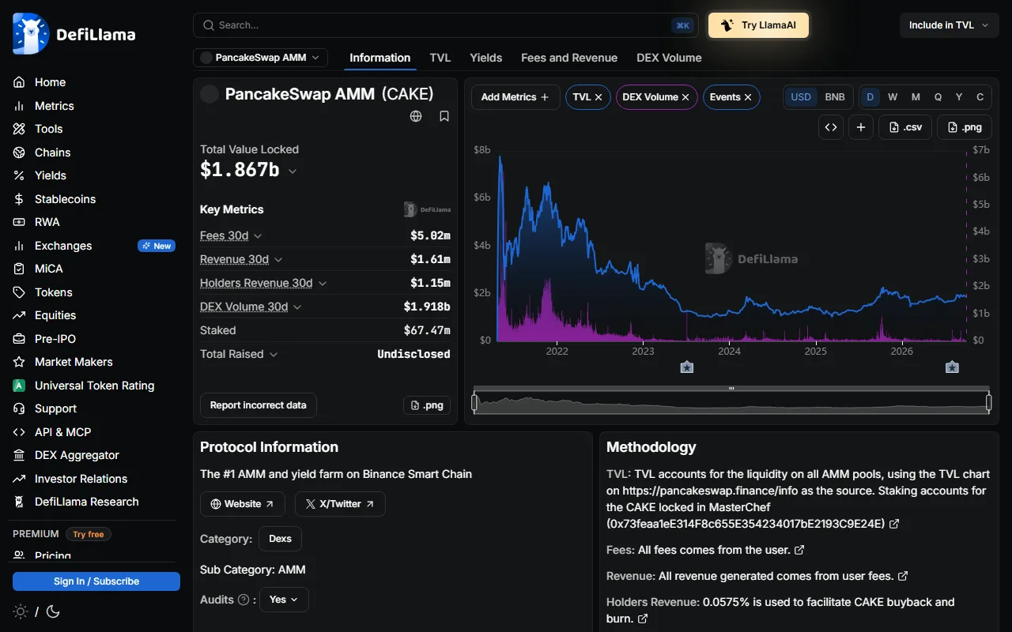
Task: Select daily (D) chart interval
Action: (870, 97)
